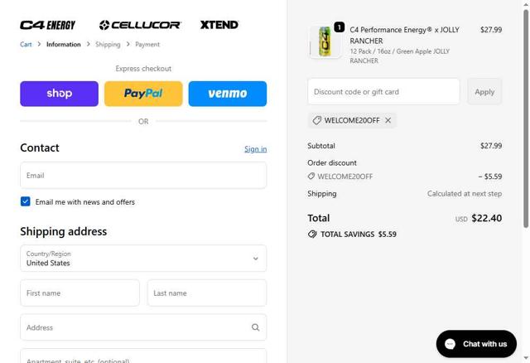Viewport: 530px width, 363px height.
Task: Click the WELCOME20OFF discount tag icon
Action: [x=316, y=120]
